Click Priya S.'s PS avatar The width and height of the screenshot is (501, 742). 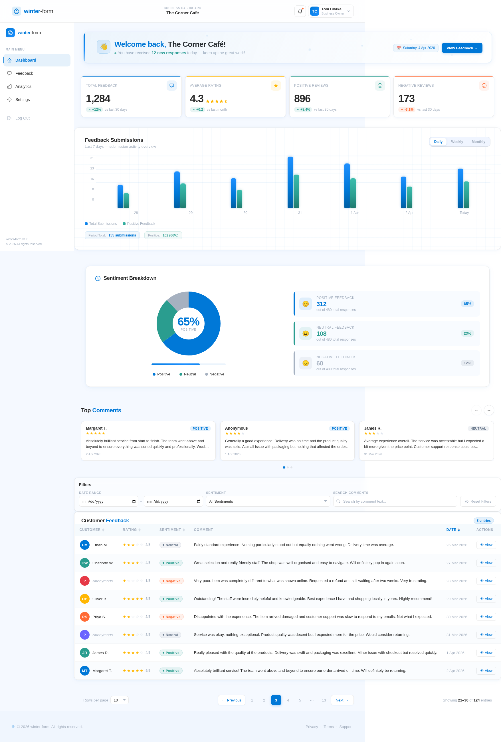[x=85, y=616]
